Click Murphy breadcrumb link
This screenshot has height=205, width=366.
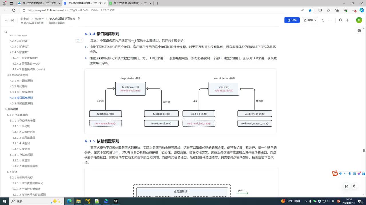click(x=39, y=19)
